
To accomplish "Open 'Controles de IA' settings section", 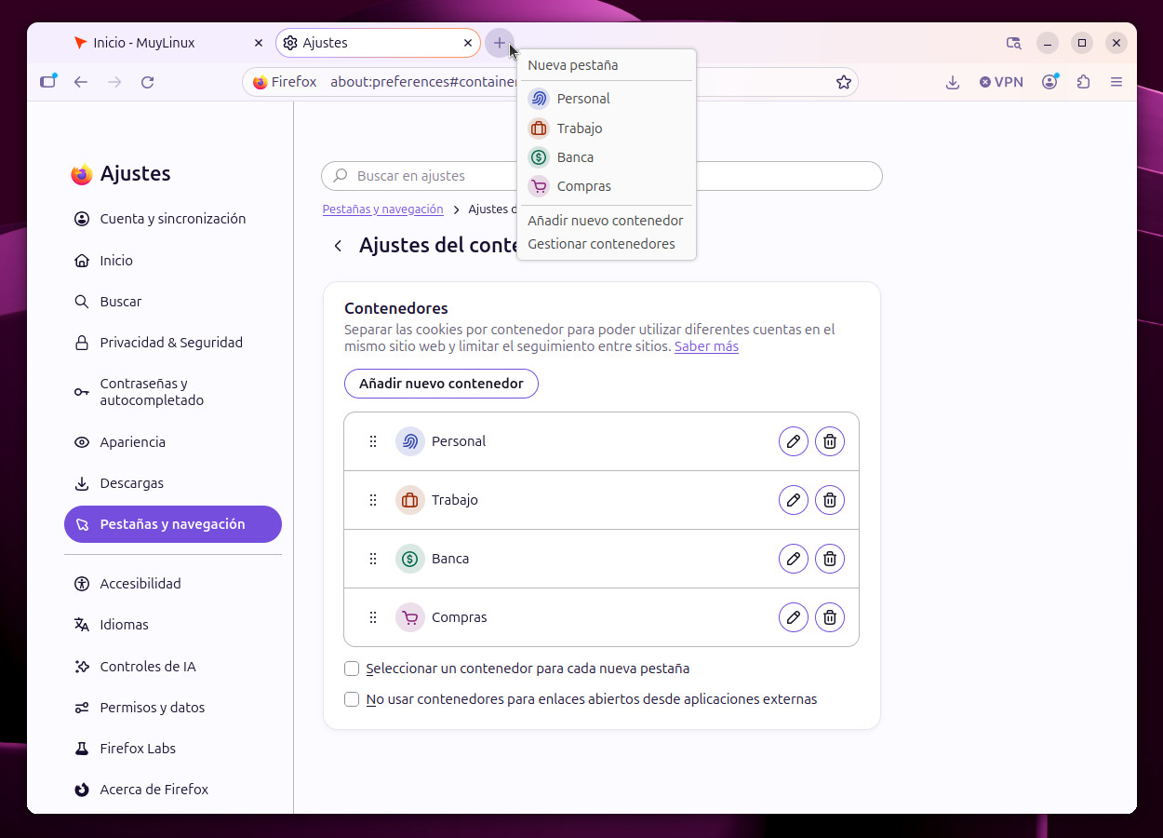I will [173, 667].
